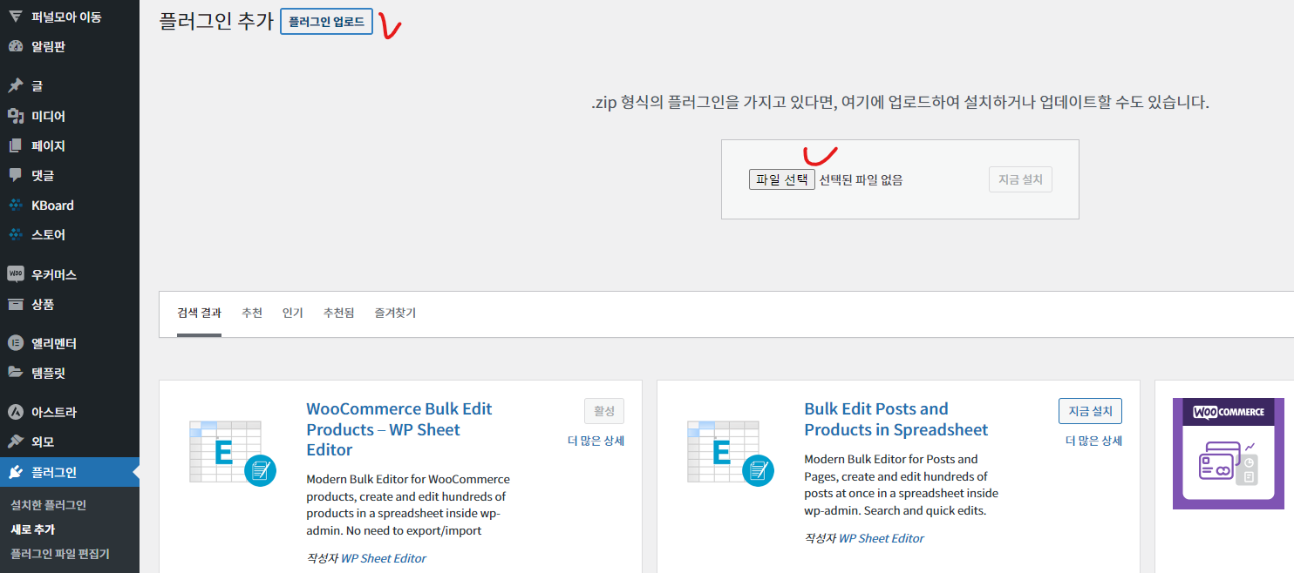
Task: Select the 외모 appearance brush icon
Action: pyautogui.click(x=15, y=442)
